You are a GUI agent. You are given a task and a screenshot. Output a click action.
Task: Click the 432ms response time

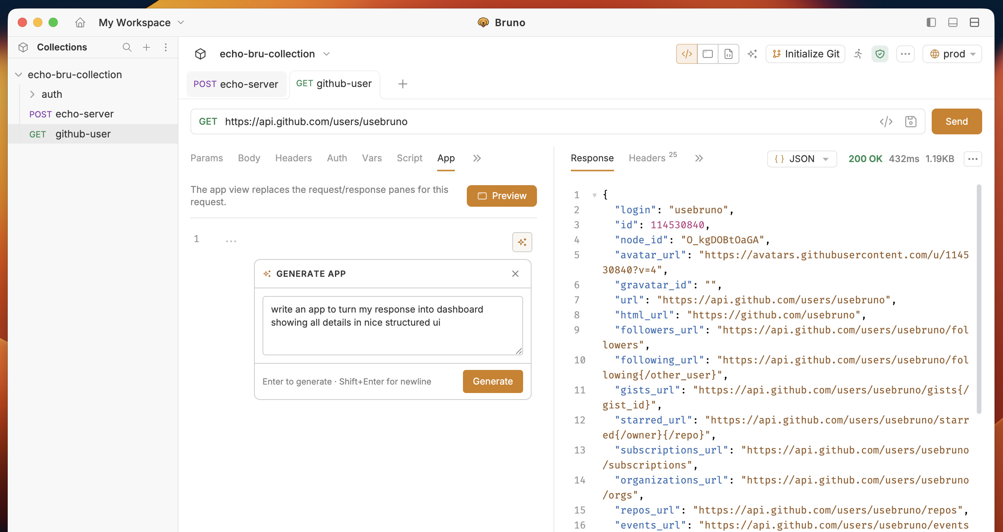tap(904, 159)
